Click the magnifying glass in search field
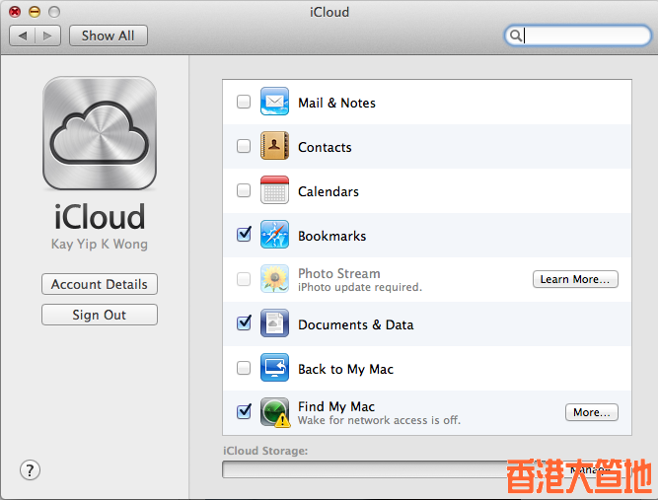Viewport: 658px width, 500px height. point(515,36)
